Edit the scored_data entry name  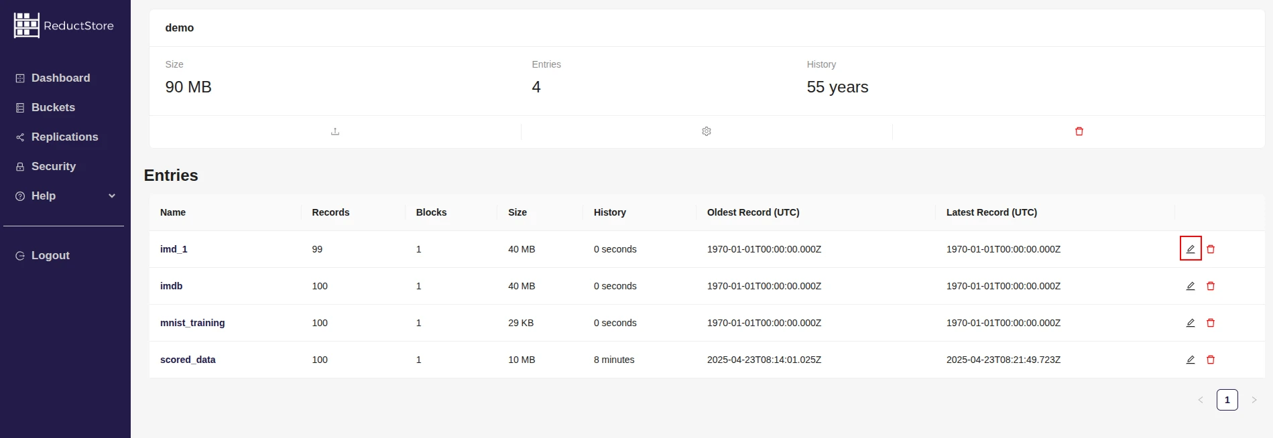[x=1190, y=360]
